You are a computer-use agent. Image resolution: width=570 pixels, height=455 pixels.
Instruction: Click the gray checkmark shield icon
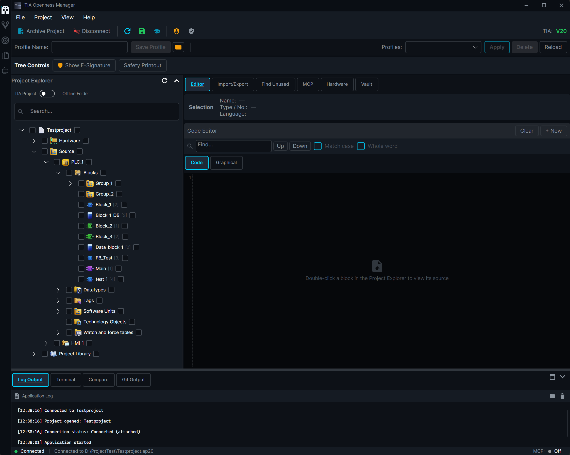pyautogui.click(x=191, y=31)
